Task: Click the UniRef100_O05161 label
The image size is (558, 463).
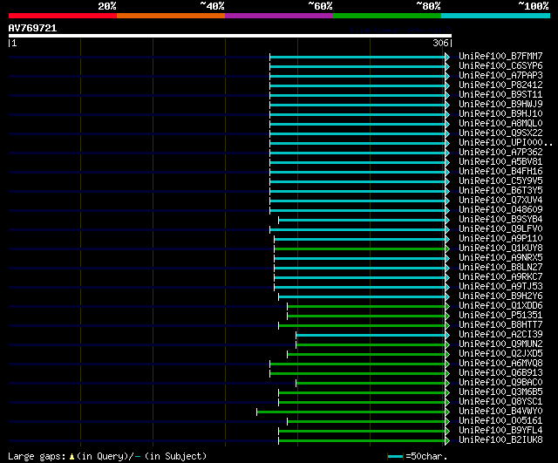Action: pyautogui.click(x=500, y=421)
